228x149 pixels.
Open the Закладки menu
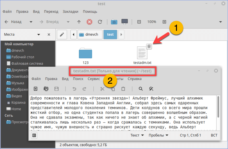(x=70, y=12)
